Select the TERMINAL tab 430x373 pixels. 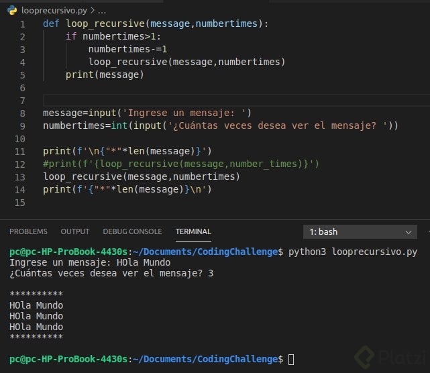point(193,231)
